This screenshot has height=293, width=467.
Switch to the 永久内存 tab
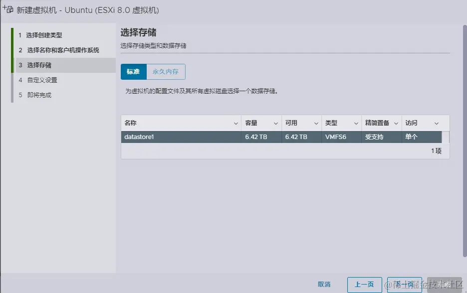point(166,71)
